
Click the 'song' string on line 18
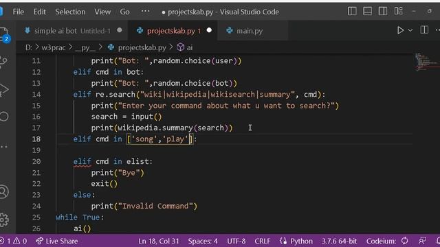pyautogui.click(x=144, y=139)
